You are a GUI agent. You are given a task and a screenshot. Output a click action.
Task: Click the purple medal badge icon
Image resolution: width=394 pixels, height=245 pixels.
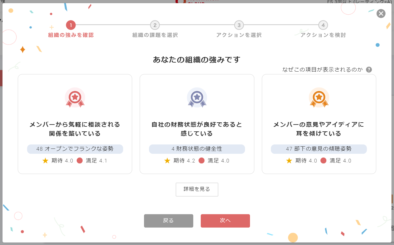[x=197, y=98]
